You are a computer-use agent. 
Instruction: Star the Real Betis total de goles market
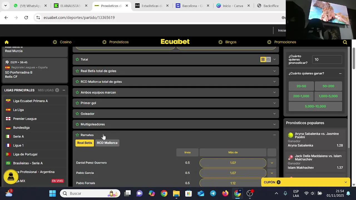[77, 71]
